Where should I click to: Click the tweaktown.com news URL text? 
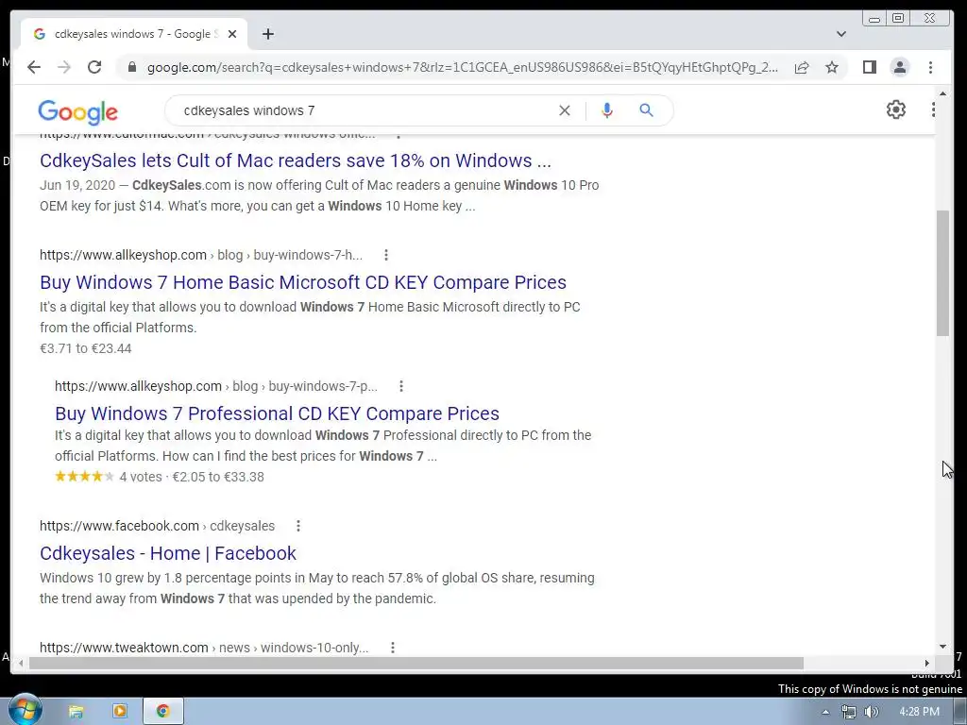(204, 648)
